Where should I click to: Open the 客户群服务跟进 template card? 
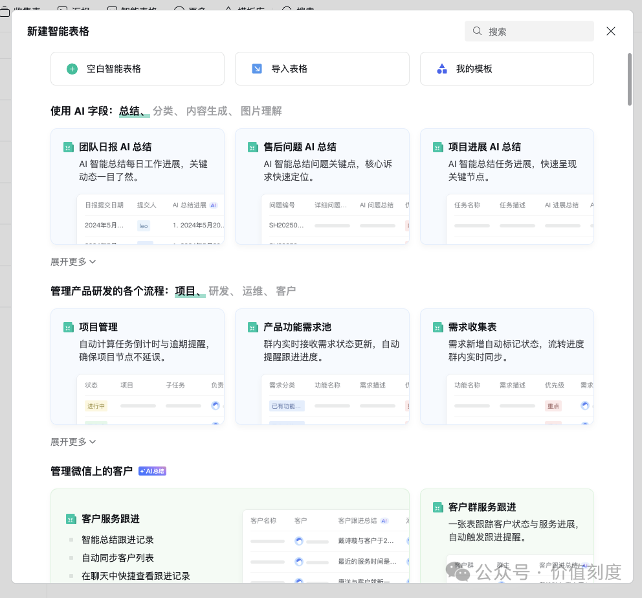tap(507, 536)
